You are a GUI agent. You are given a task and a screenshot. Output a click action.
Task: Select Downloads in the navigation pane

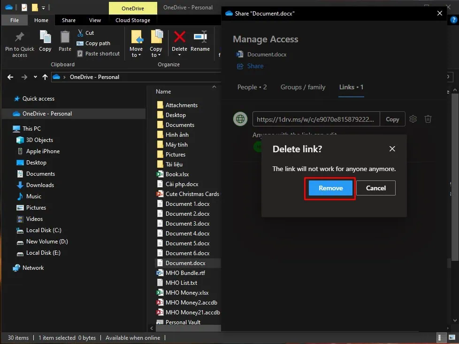(x=40, y=185)
